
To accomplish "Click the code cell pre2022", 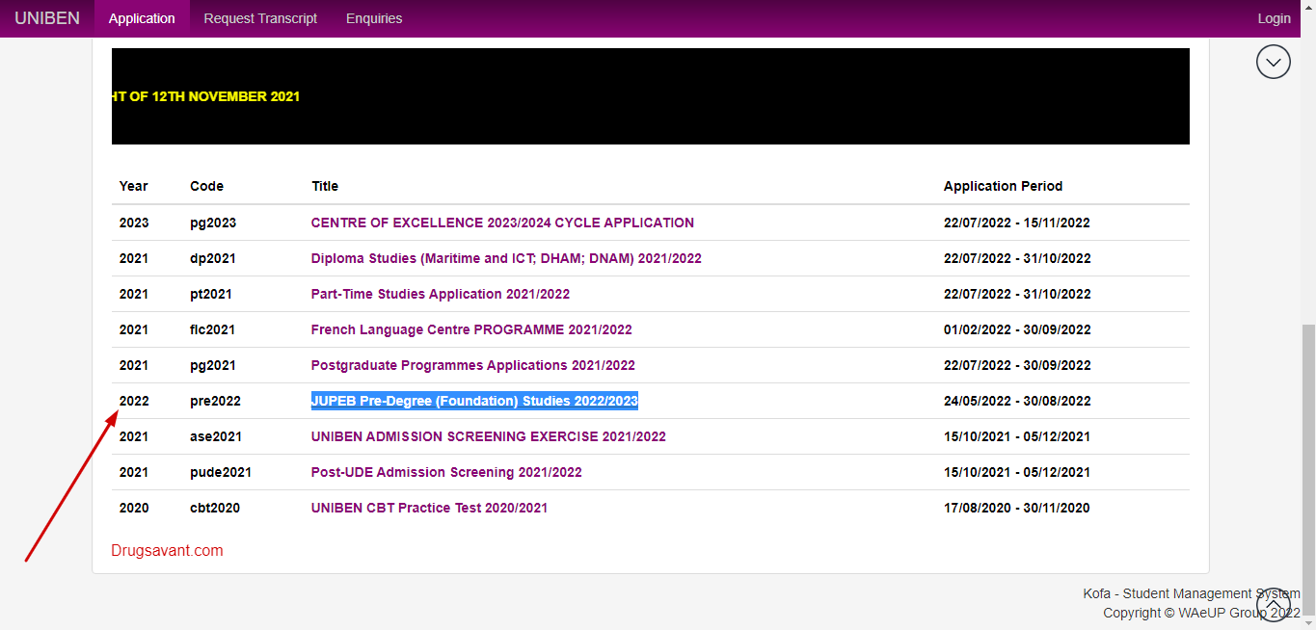I will 215,401.
